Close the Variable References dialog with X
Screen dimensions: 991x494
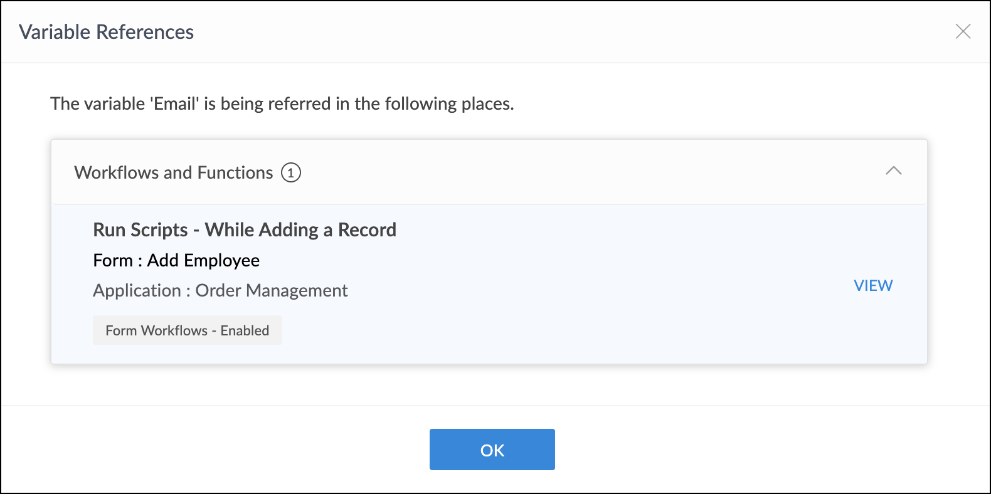point(963,31)
